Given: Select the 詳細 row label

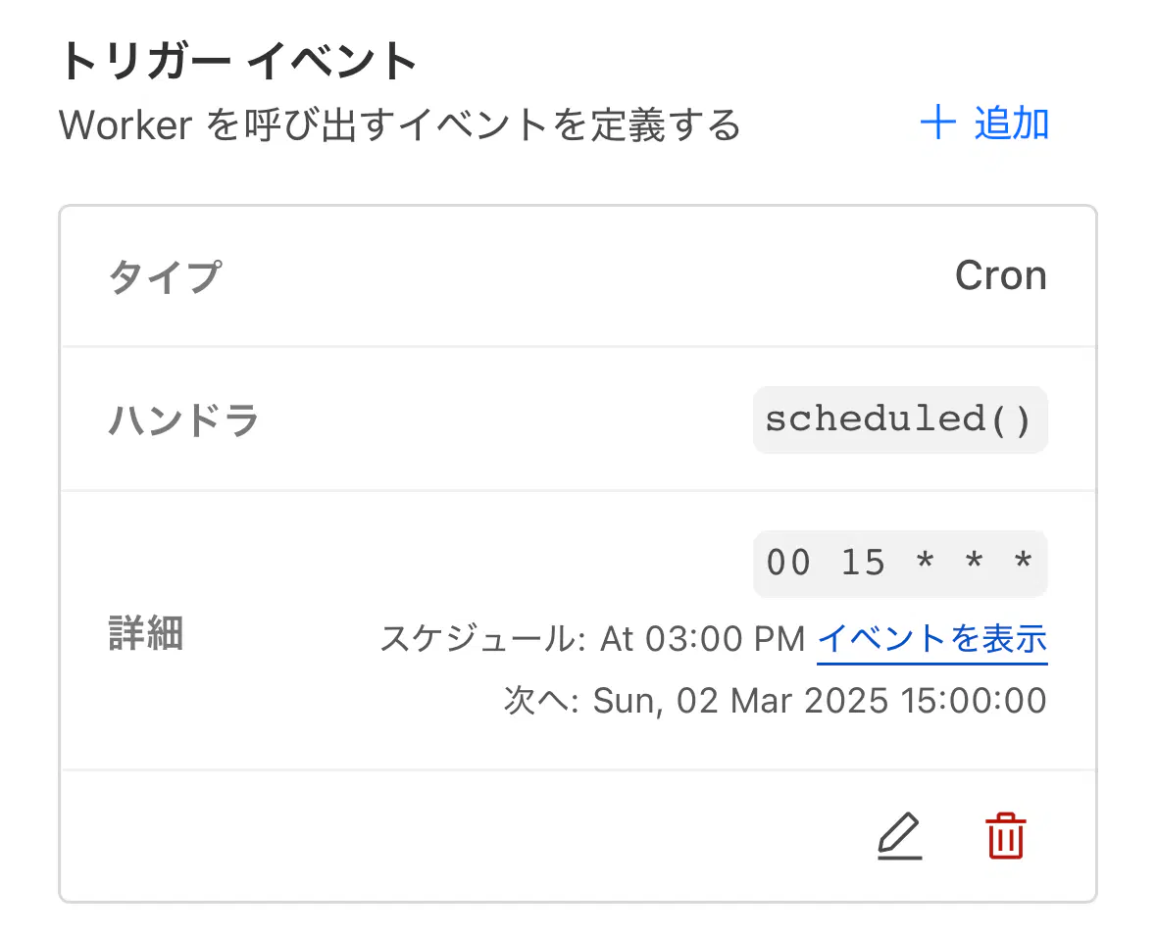Looking at the screenshot, I should [146, 633].
